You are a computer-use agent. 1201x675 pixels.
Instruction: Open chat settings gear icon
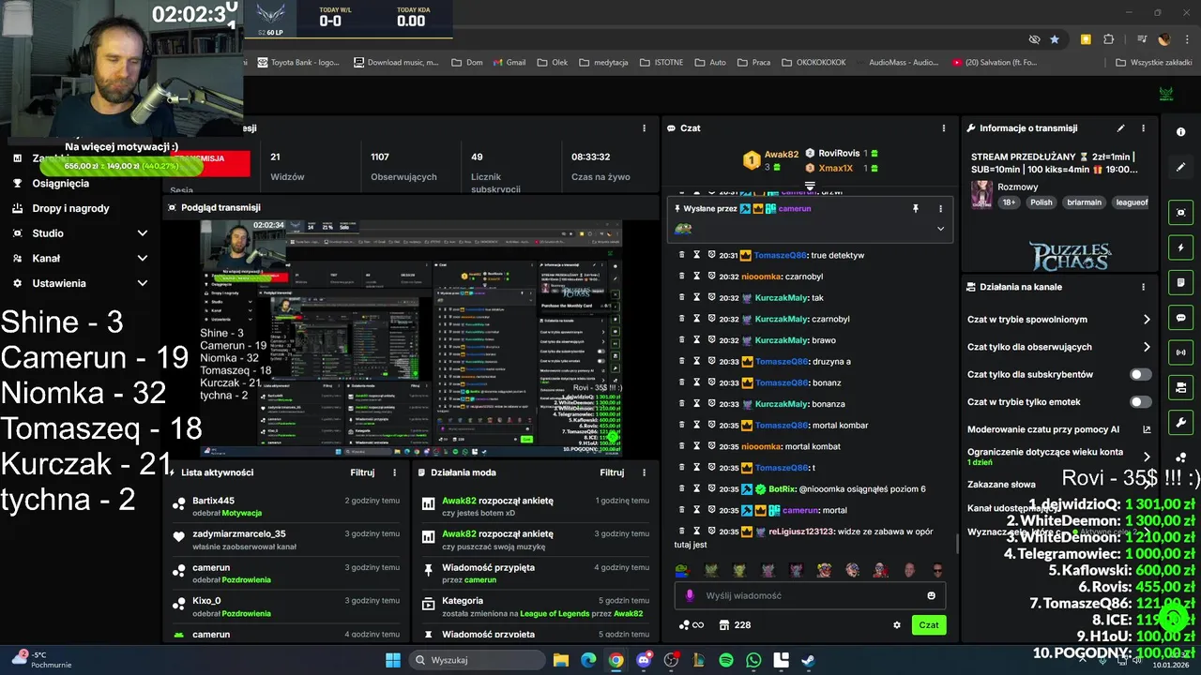pyautogui.click(x=897, y=625)
